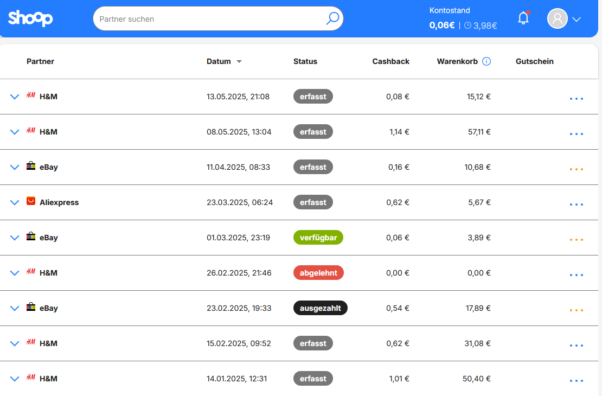Open three-dot menu for H&M 15.02.2025
Screen dimensions: 602x396
point(577,346)
